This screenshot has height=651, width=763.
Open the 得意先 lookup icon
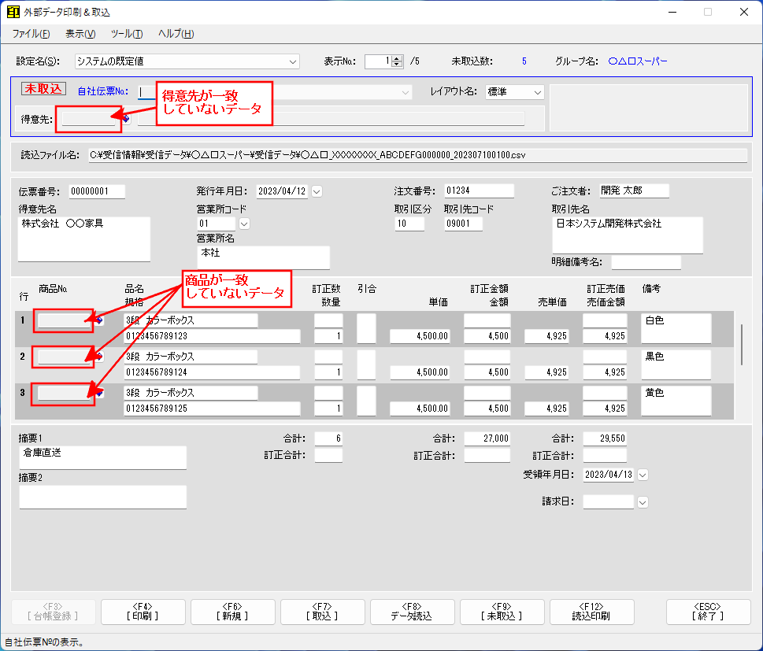click(126, 119)
